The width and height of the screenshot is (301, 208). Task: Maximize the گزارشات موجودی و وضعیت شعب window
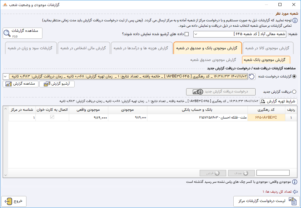pos(280,5)
